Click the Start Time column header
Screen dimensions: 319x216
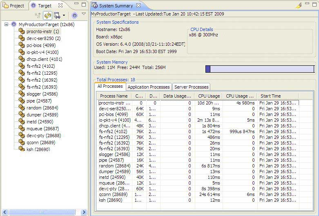pyautogui.click(x=270, y=96)
